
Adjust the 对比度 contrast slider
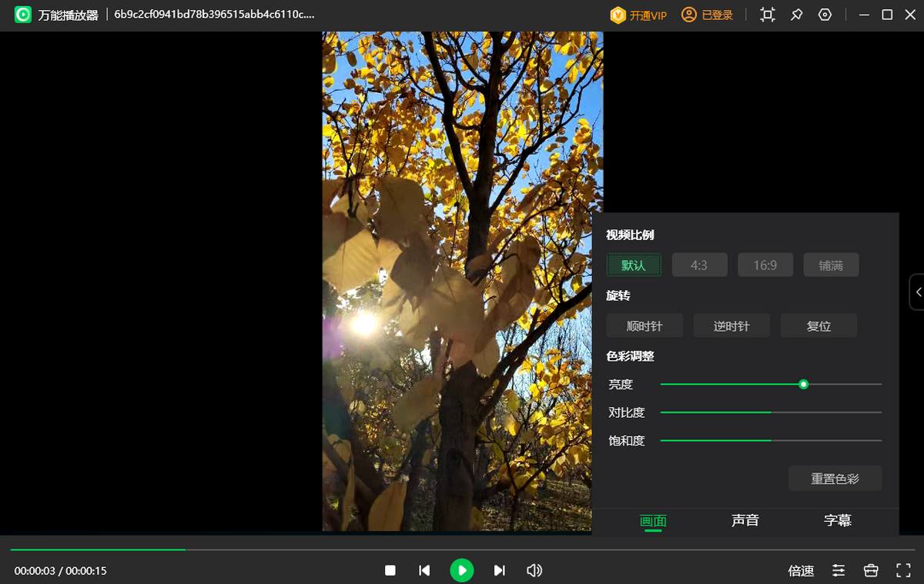pos(771,412)
